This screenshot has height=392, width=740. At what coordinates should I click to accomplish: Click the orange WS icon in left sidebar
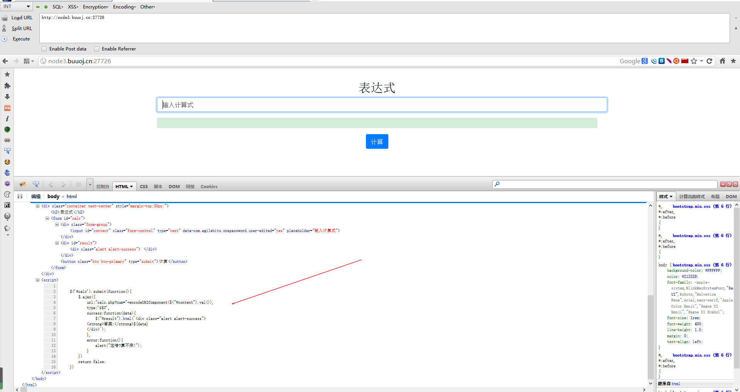(x=7, y=108)
